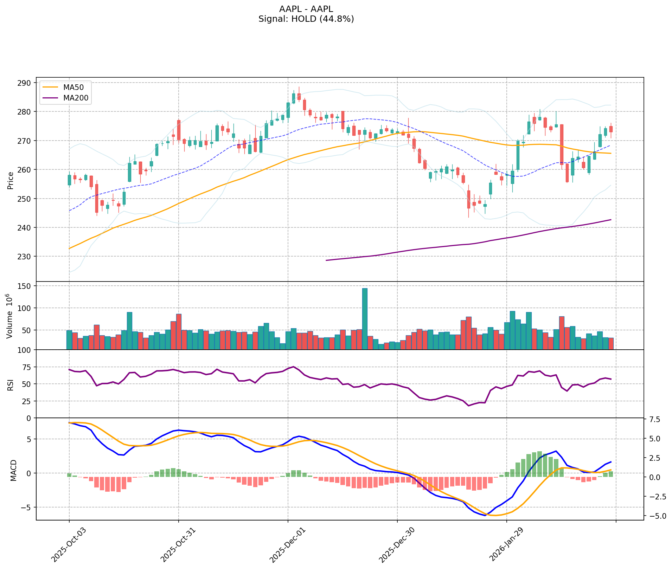This screenshot has height=569, width=672.
Task: Click the 7.5 tick on MACD right axis
Action: pyautogui.click(x=653, y=420)
